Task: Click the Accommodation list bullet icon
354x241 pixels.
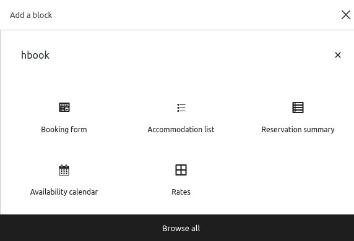Action: [x=181, y=108]
